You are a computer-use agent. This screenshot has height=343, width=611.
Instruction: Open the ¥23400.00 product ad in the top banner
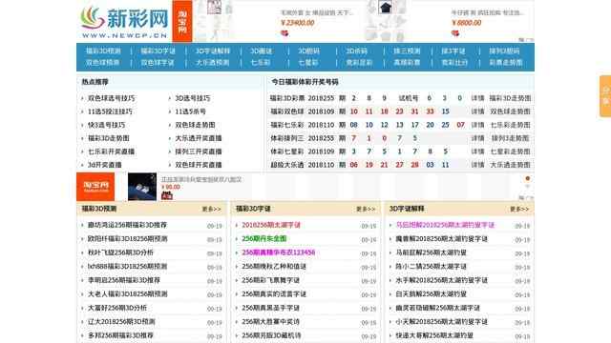316,23
